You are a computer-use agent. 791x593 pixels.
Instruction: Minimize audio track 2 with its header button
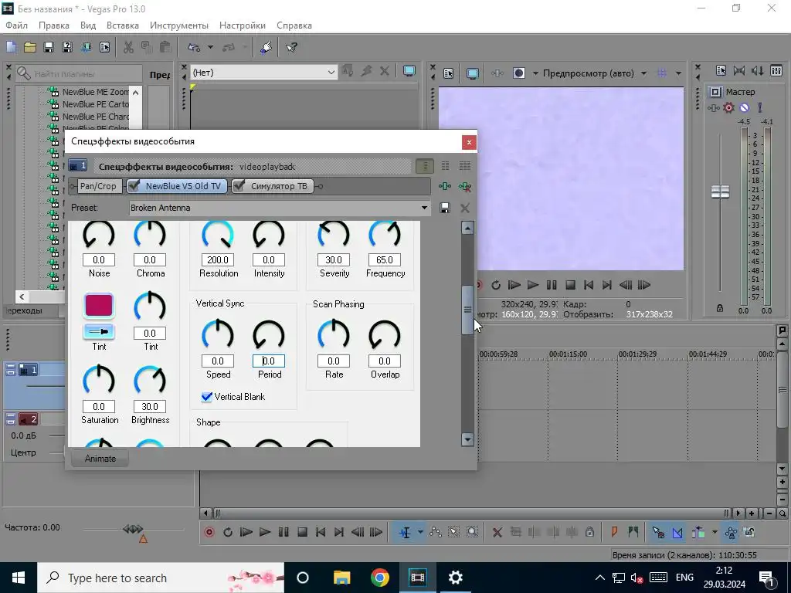point(11,419)
